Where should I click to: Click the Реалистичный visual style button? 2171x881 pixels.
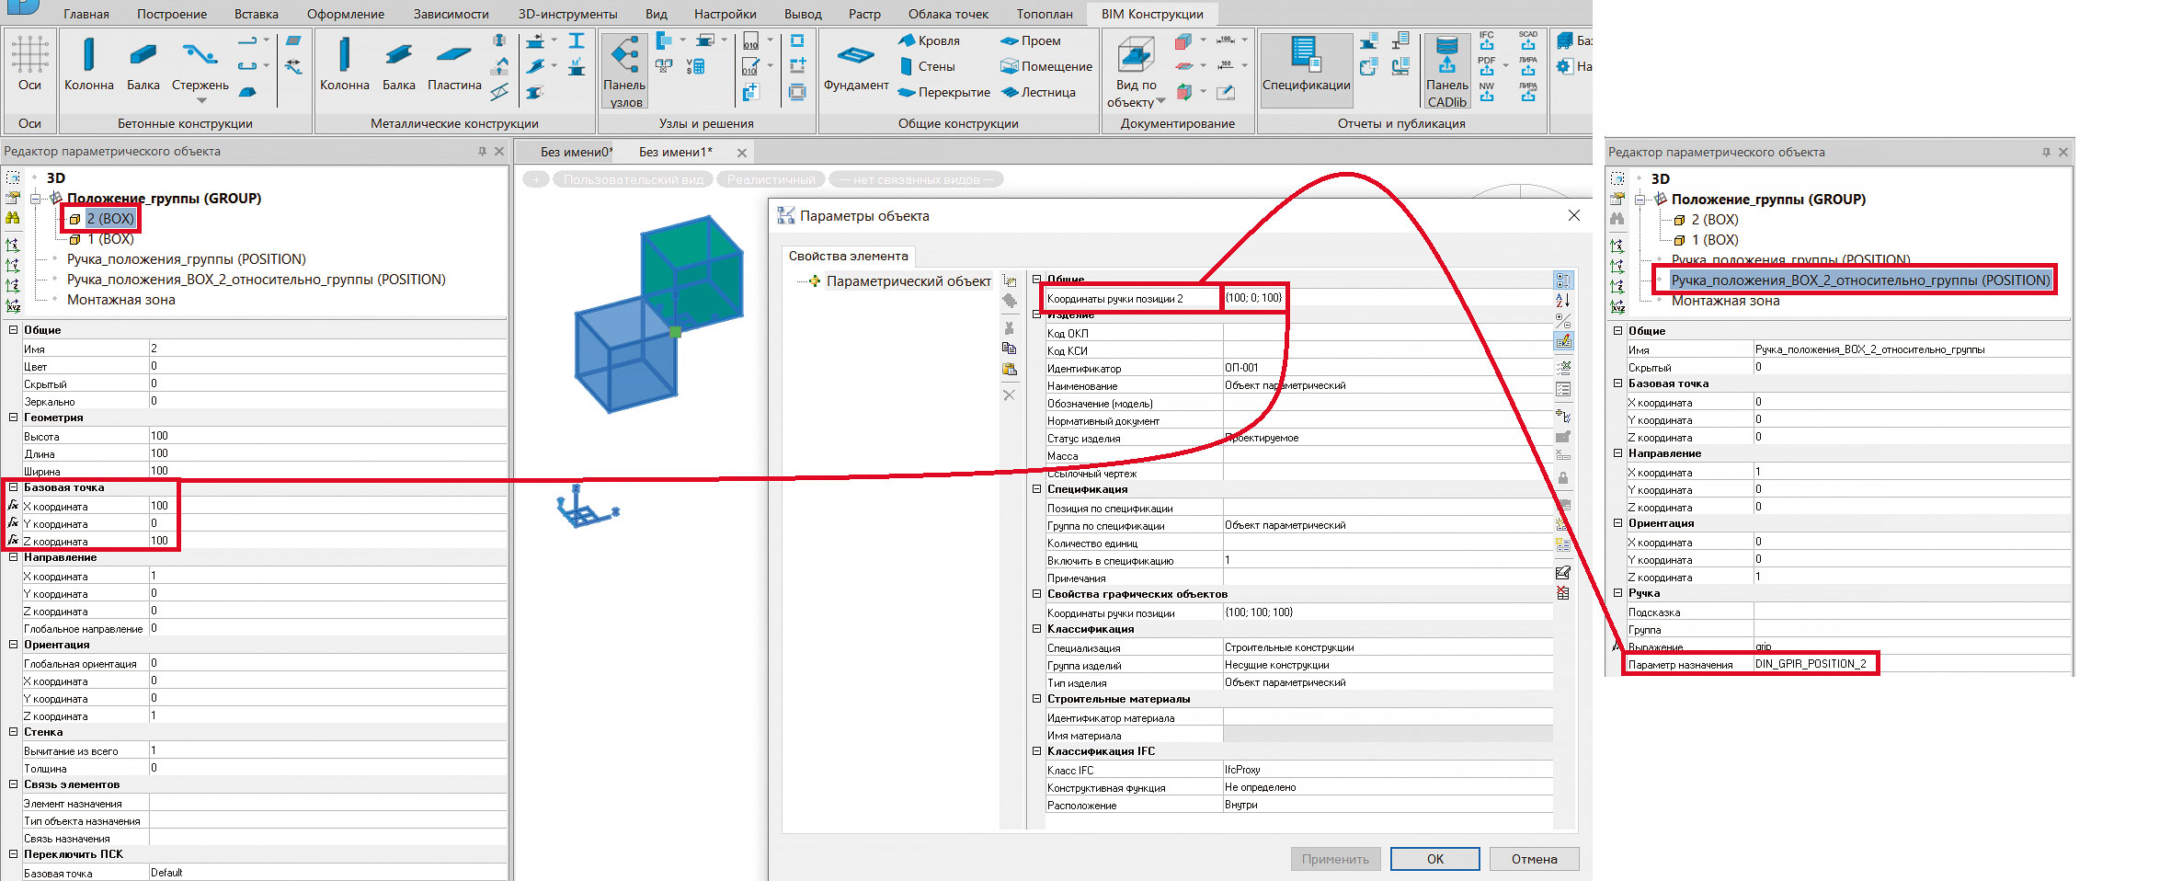(771, 179)
